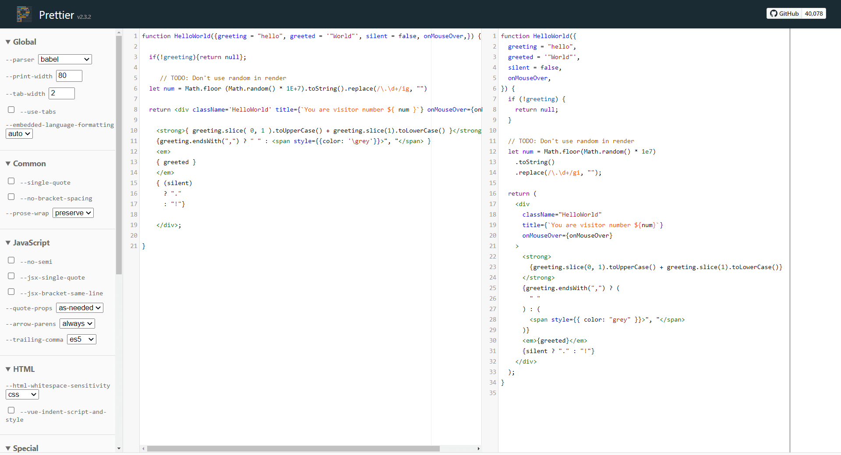The image size is (841, 455).
Task: Click the "</div>;" input line
Action: pyautogui.click(x=169, y=225)
